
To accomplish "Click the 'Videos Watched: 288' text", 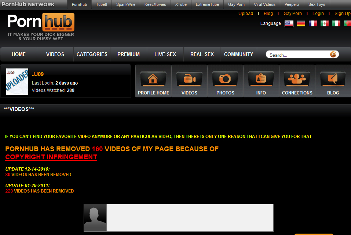I will (x=53, y=90).
